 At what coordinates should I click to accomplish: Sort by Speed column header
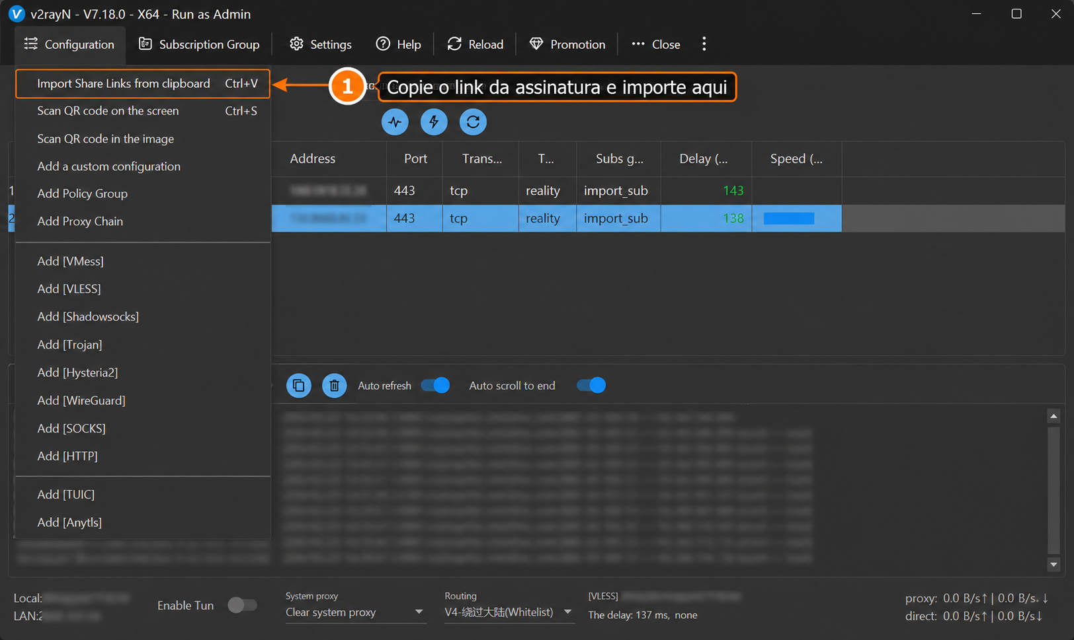(797, 159)
